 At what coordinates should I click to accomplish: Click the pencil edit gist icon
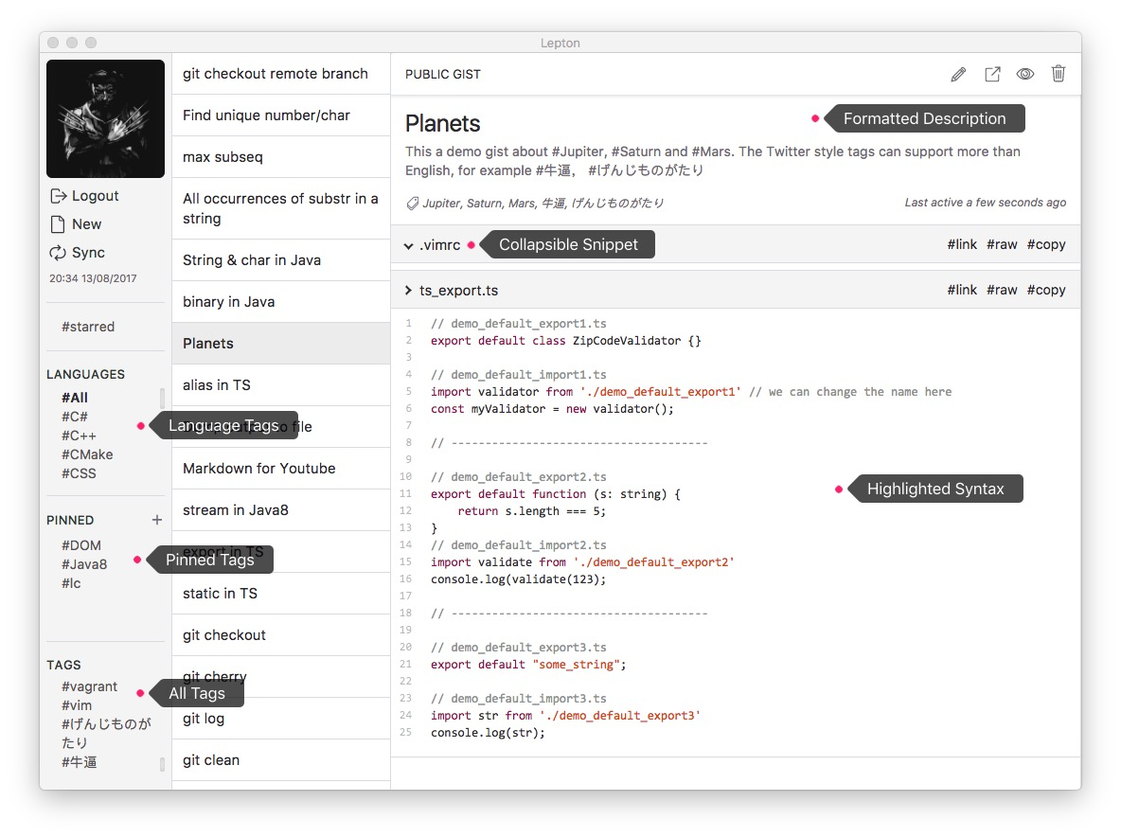(x=958, y=75)
